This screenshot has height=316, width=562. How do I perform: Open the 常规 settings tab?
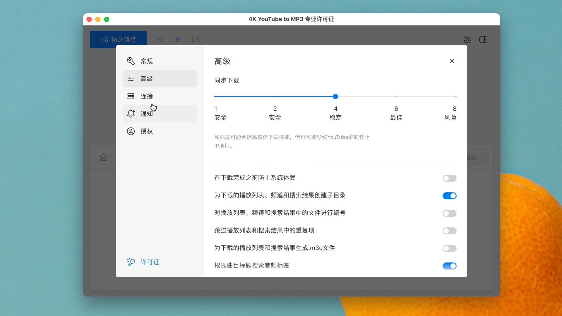tap(160, 61)
